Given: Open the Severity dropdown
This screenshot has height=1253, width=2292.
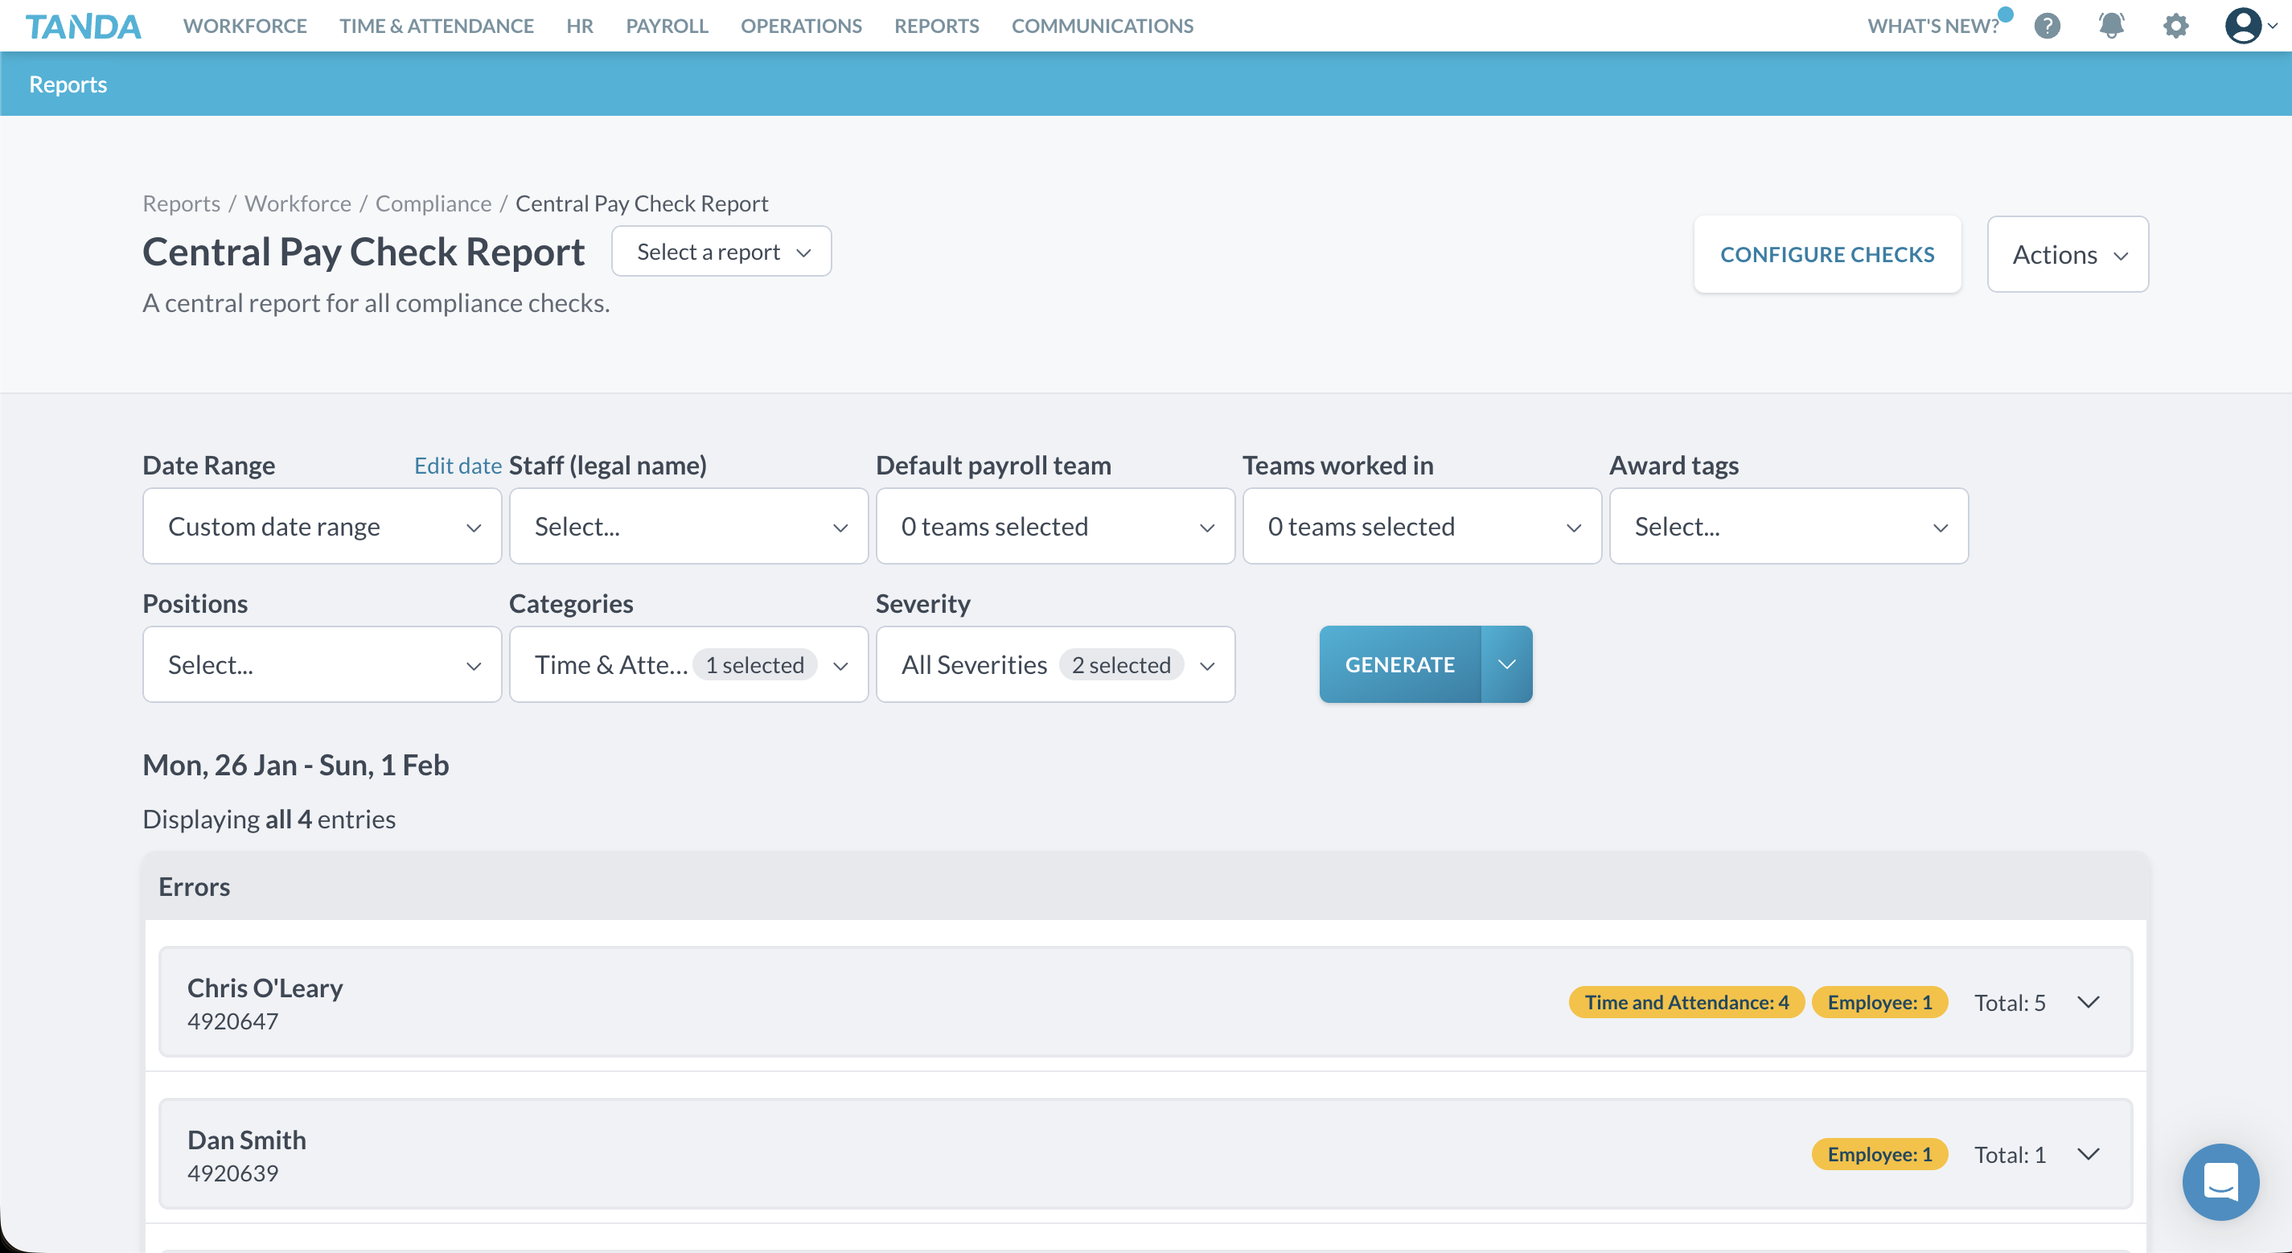Looking at the screenshot, I should [1055, 665].
